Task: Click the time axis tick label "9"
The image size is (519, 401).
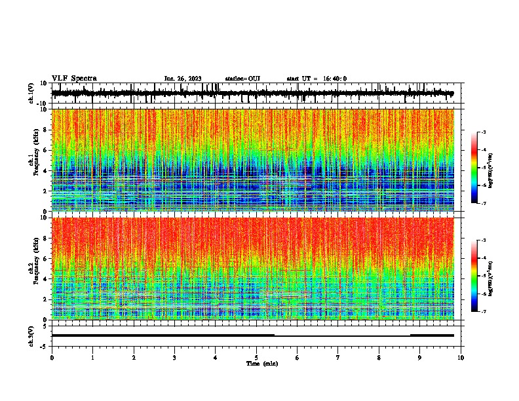Action: click(419, 358)
